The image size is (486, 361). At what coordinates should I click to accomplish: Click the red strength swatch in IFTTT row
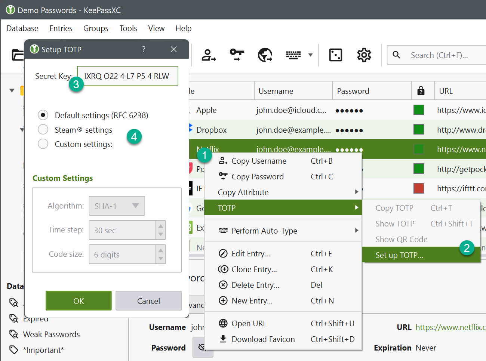click(419, 188)
